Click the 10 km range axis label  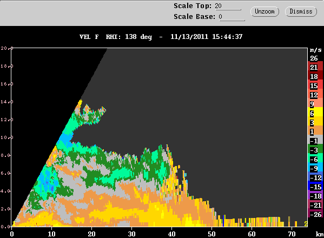click(52, 234)
